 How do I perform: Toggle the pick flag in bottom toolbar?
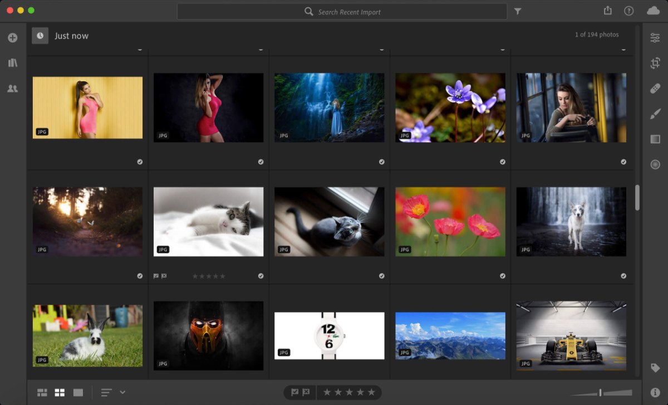294,392
